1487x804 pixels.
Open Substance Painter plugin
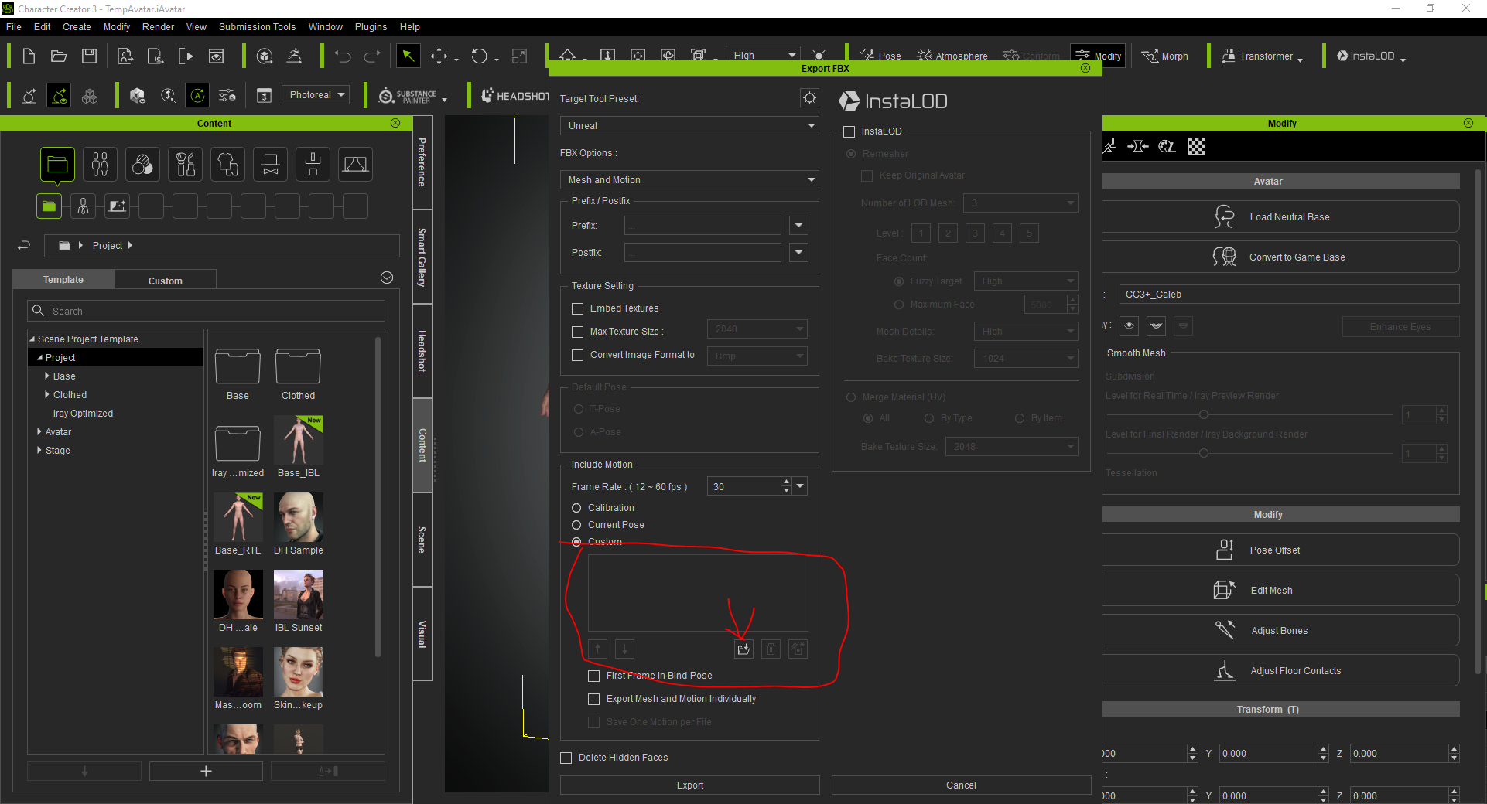[x=413, y=96]
